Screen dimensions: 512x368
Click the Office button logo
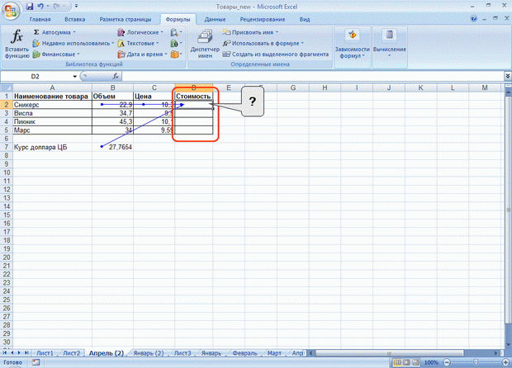pos(11,11)
